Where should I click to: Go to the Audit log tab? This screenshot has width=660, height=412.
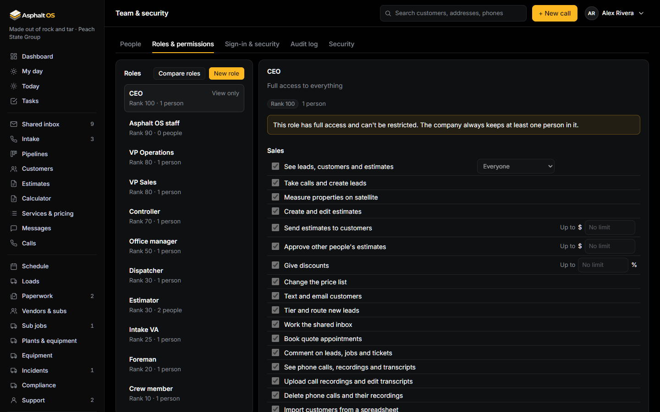(304, 44)
